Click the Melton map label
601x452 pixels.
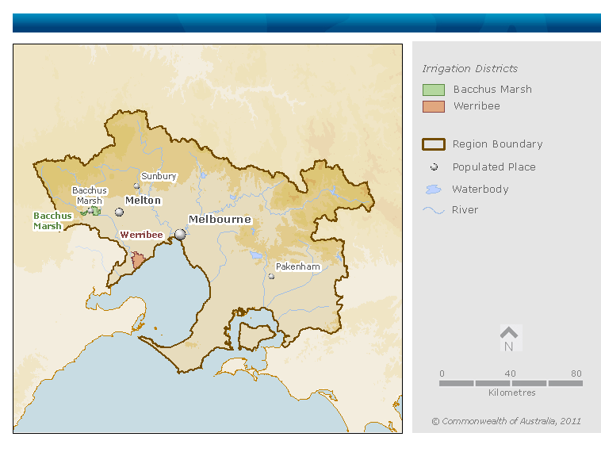coord(143,200)
